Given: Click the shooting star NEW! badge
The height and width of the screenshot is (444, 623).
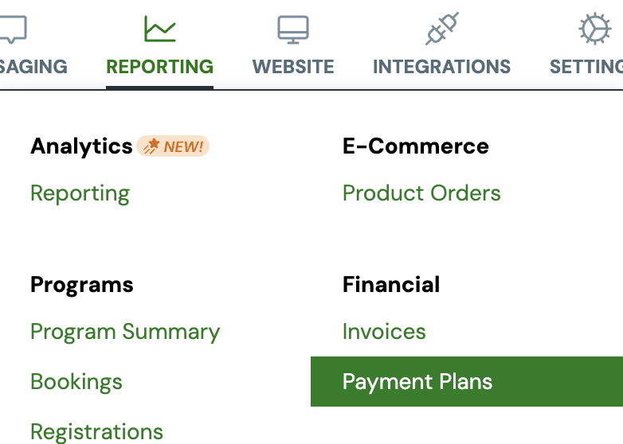Looking at the screenshot, I should (x=173, y=146).
